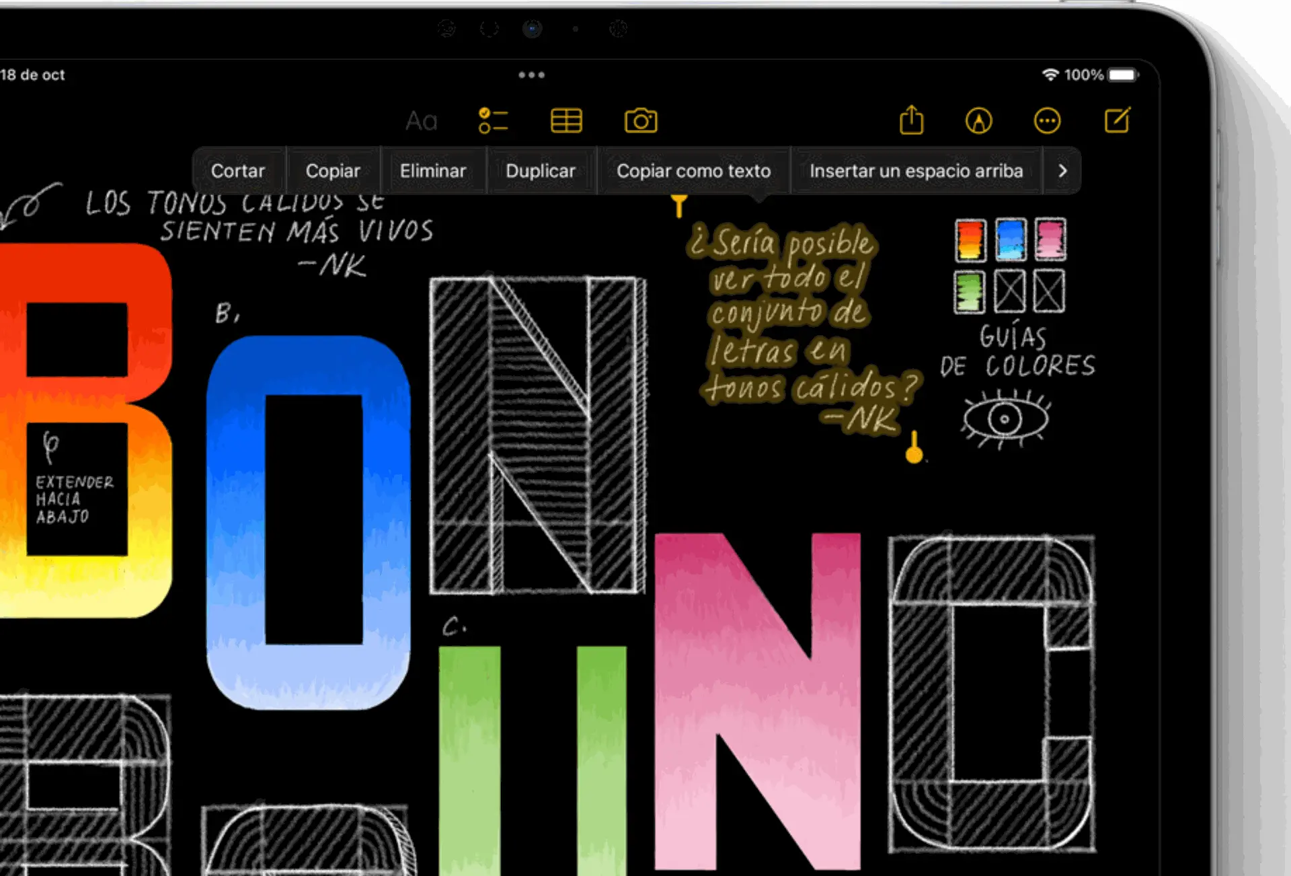Tap the green color guide swatch
Screen dimensions: 1291x876
click(x=969, y=292)
